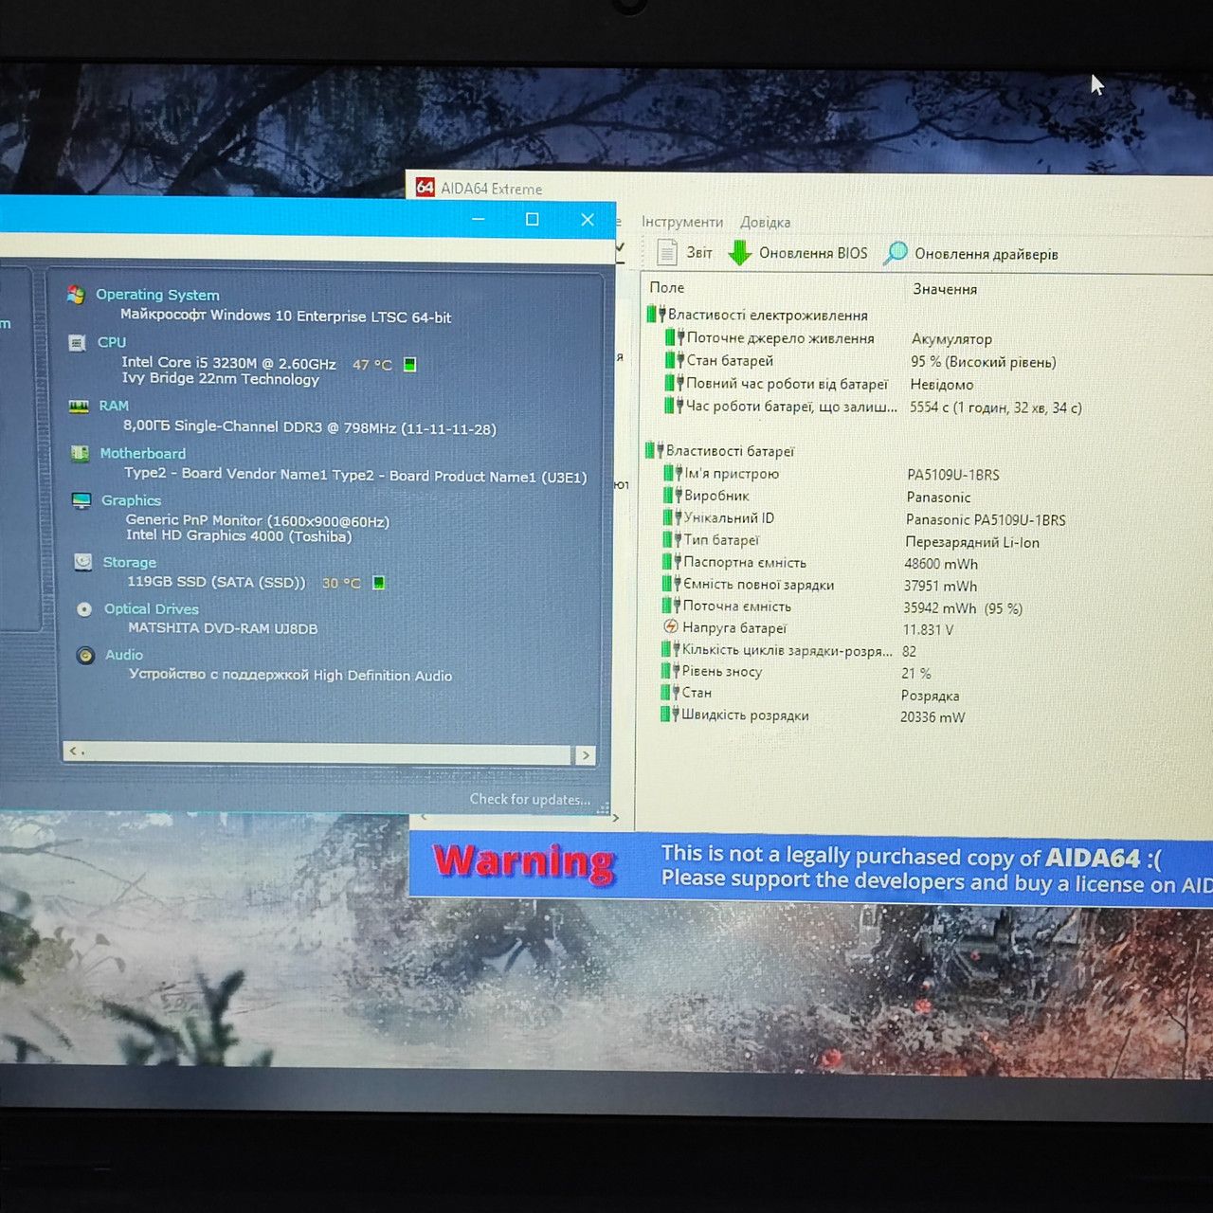Screen dimensions: 1213x1213
Task: Click the CPU chip icon in Speccy
Action: pos(78,342)
